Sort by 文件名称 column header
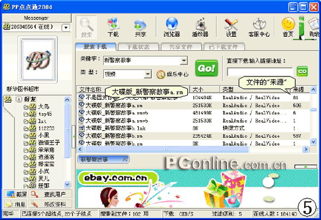321x220 pixels. [x=134, y=90]
